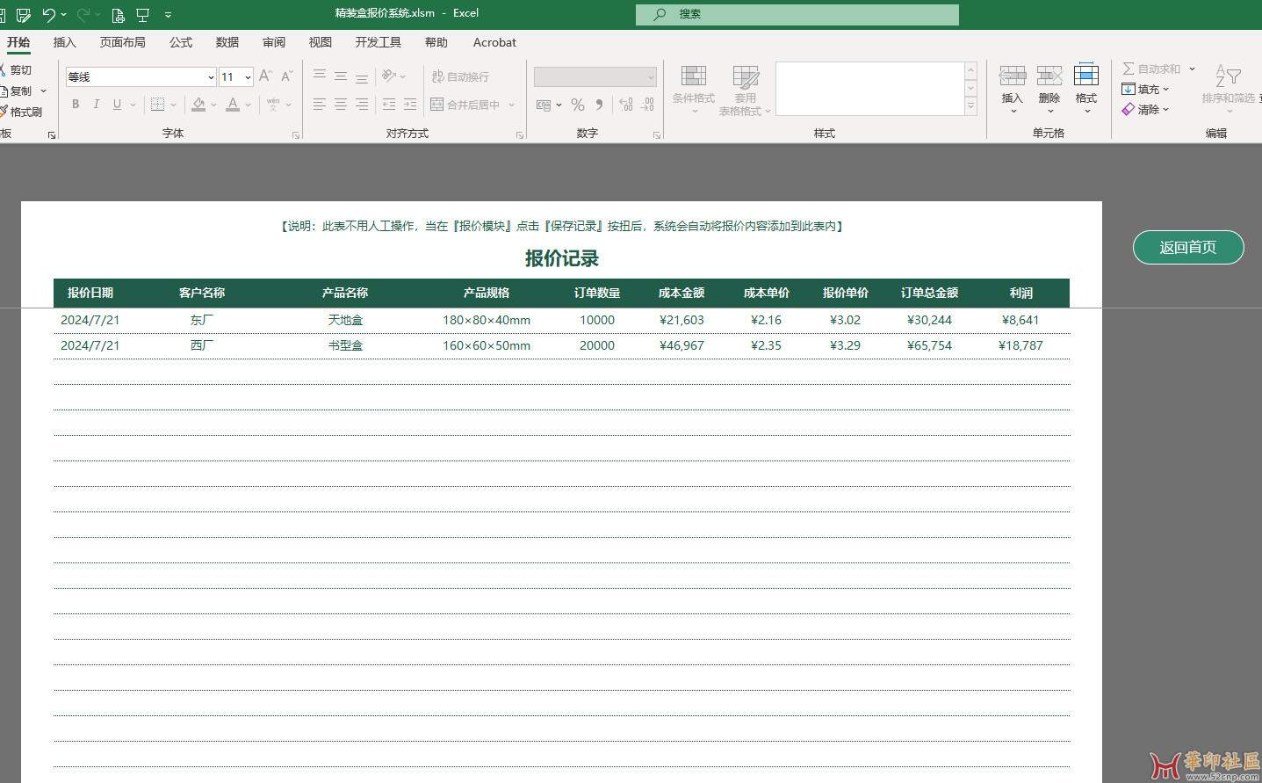Image resolution: width=1262 pixels, height=783 pixels.
Task: Open the Formulas (公式) tab
Action: [x=181, y=42]
